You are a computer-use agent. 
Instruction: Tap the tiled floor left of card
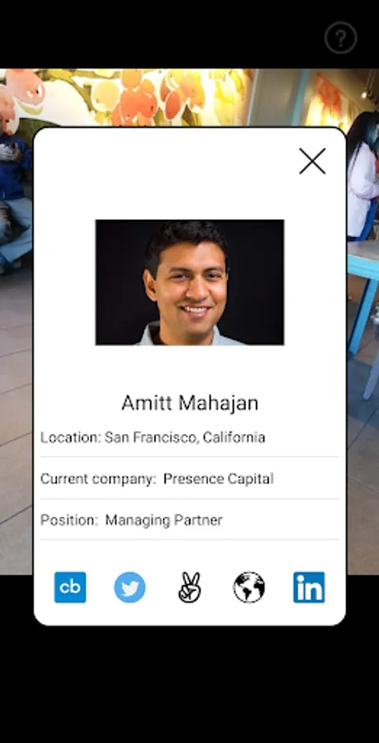pyautogui.click(x=17, y=427)
